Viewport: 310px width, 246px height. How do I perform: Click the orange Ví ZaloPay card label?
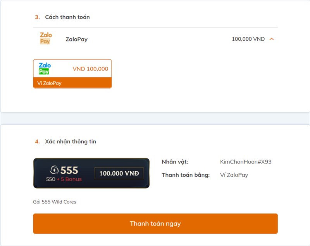[72, 83]
